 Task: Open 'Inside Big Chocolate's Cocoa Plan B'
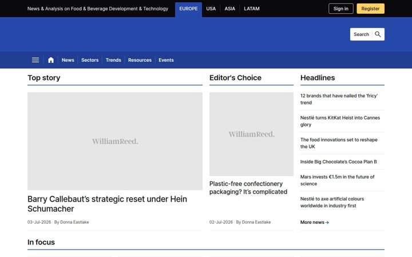(338, 162)
